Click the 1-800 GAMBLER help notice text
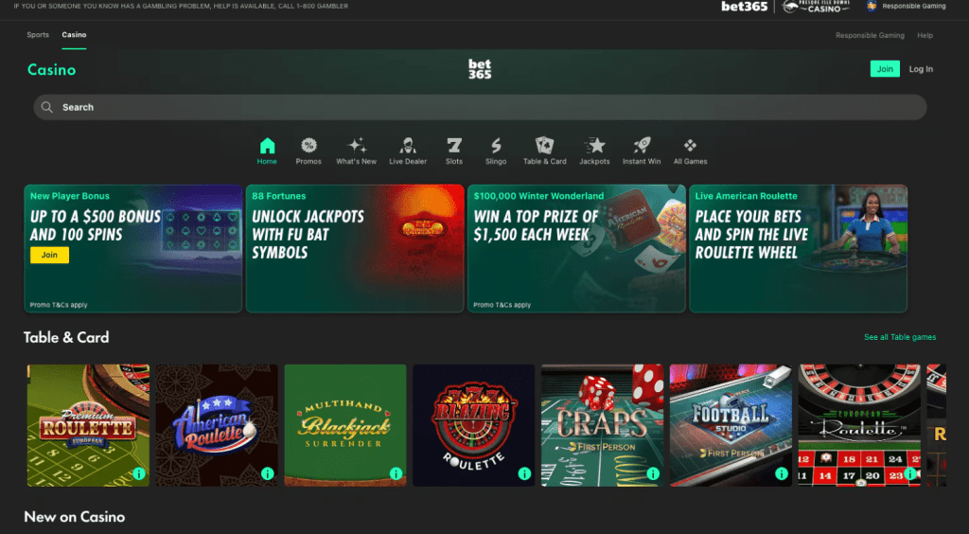The image size is (969, 534). [181, 7]
